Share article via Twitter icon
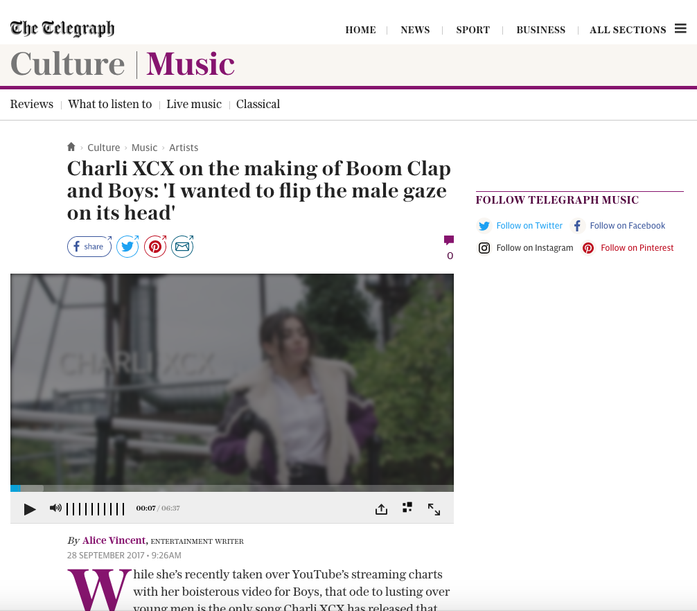This screenshot has width=697, height=611. 127,247
